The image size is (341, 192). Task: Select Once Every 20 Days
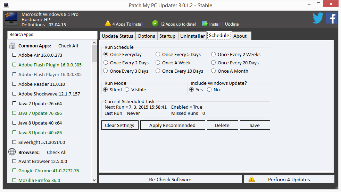click(213, 63)
